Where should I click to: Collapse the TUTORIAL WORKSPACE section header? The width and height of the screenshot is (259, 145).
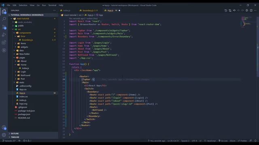coord(33,15)
